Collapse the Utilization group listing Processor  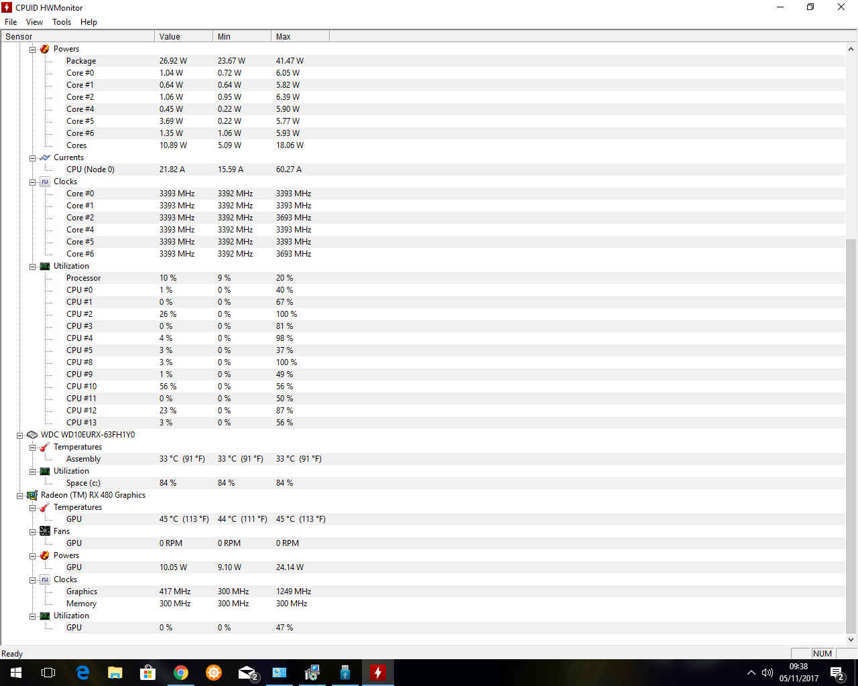tap(32, 267)
